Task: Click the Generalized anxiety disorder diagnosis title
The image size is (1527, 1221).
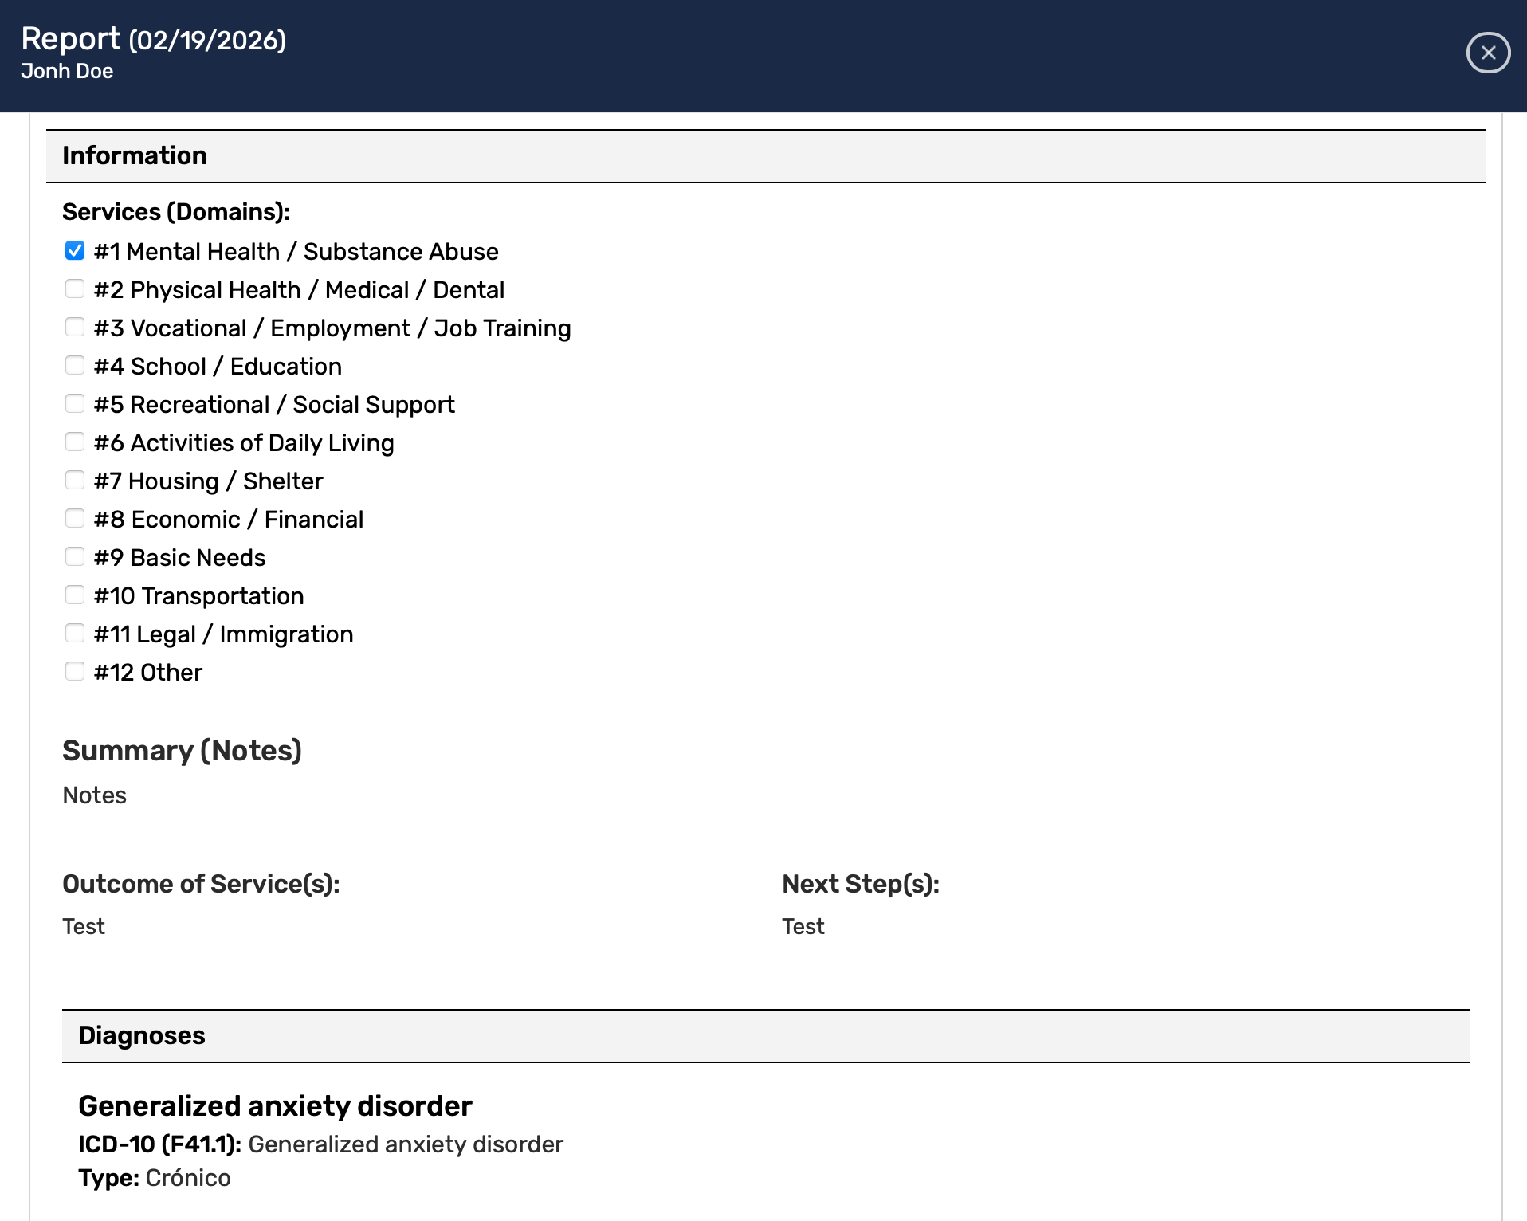Action: tap(275, 1106)
